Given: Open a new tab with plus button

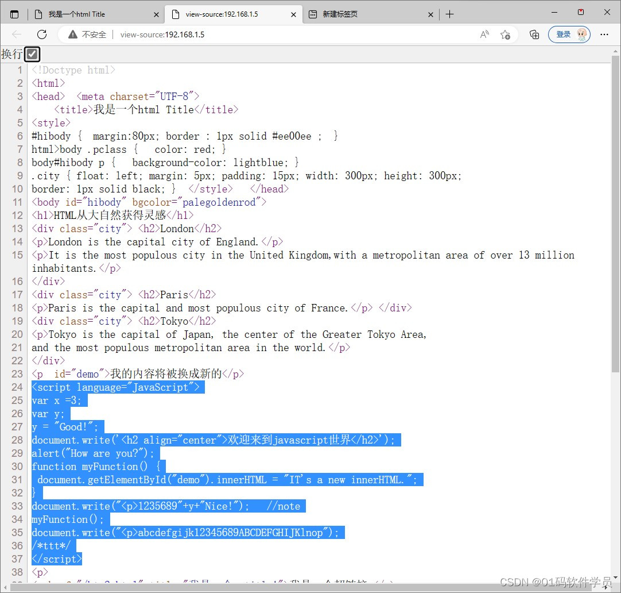Looking at the screenshot, I should [x=449, y=15].
